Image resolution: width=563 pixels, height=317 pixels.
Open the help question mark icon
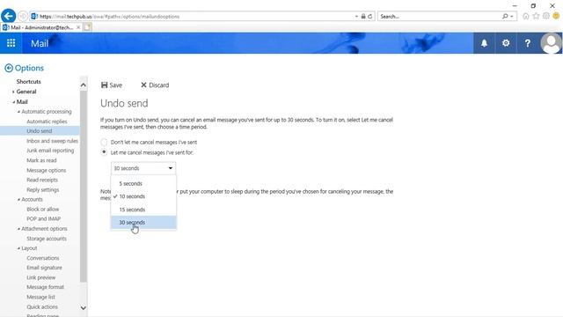[x=527, y=43]
